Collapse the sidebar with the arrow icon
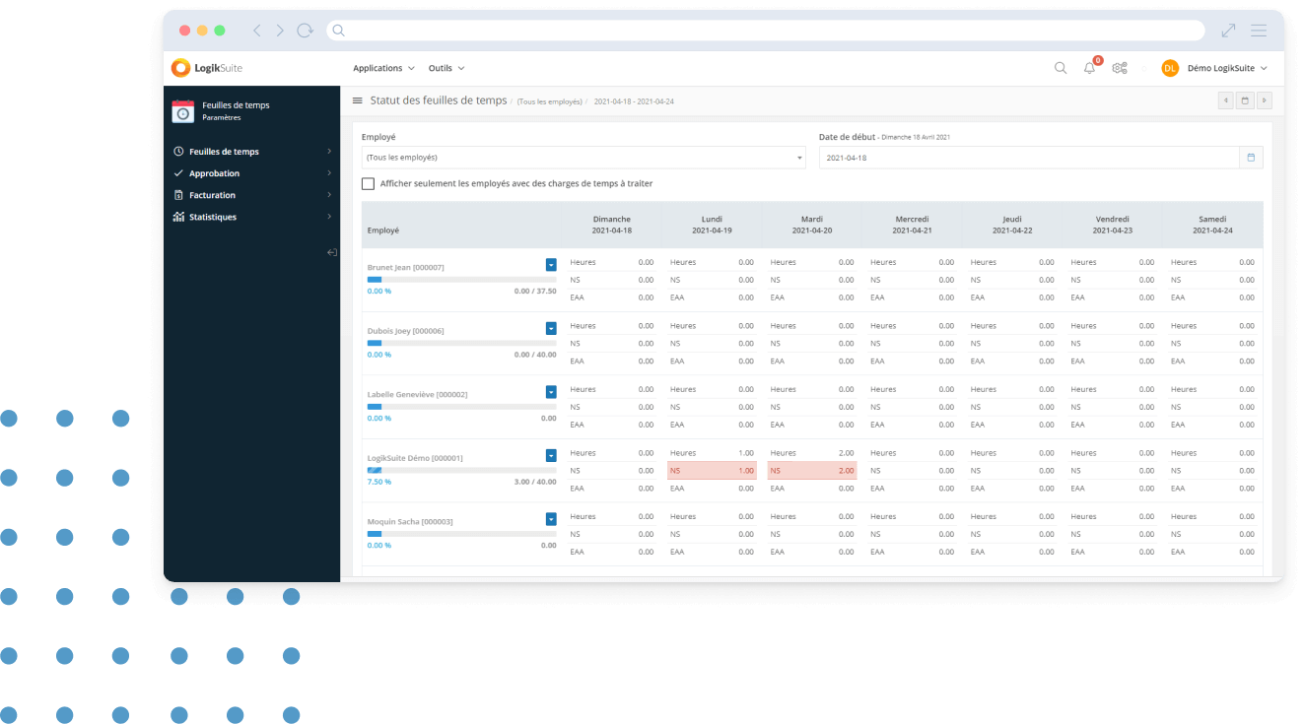Viewport: 1304px width, 724px height. (332, 253)
